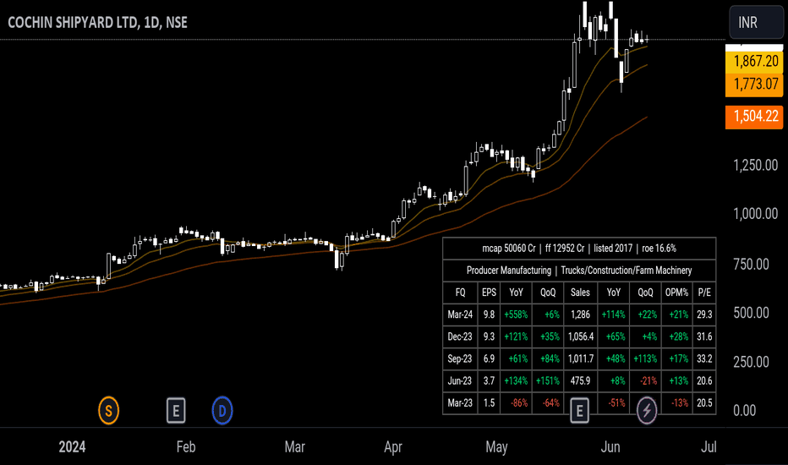Screen dimensions: 788x465
Task: Click the Jun-23 quarter cell
Action: click(460, 381)
